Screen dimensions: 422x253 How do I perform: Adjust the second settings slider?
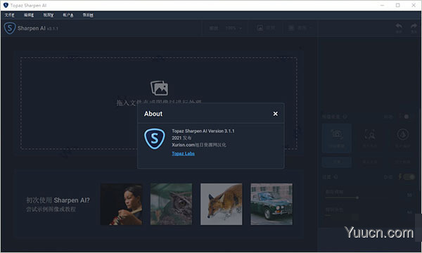click(342, 216)
